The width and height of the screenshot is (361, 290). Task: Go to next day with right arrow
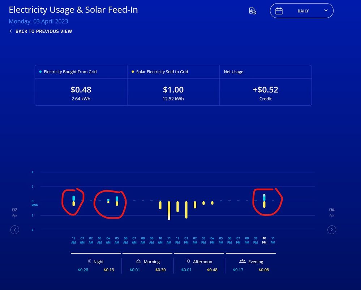point(332,230)
